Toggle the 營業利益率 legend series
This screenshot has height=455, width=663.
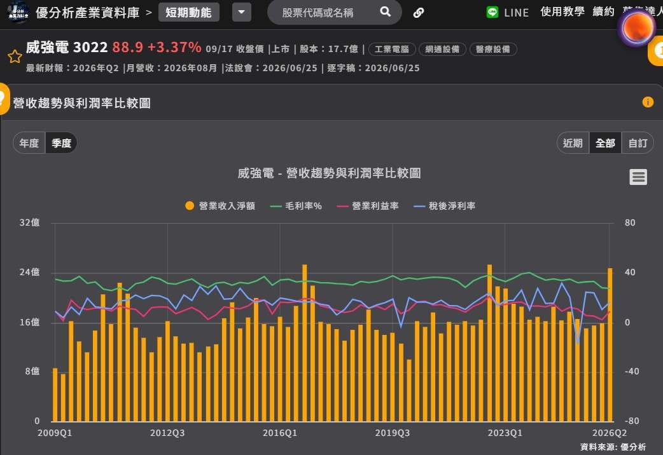point(368,206)
